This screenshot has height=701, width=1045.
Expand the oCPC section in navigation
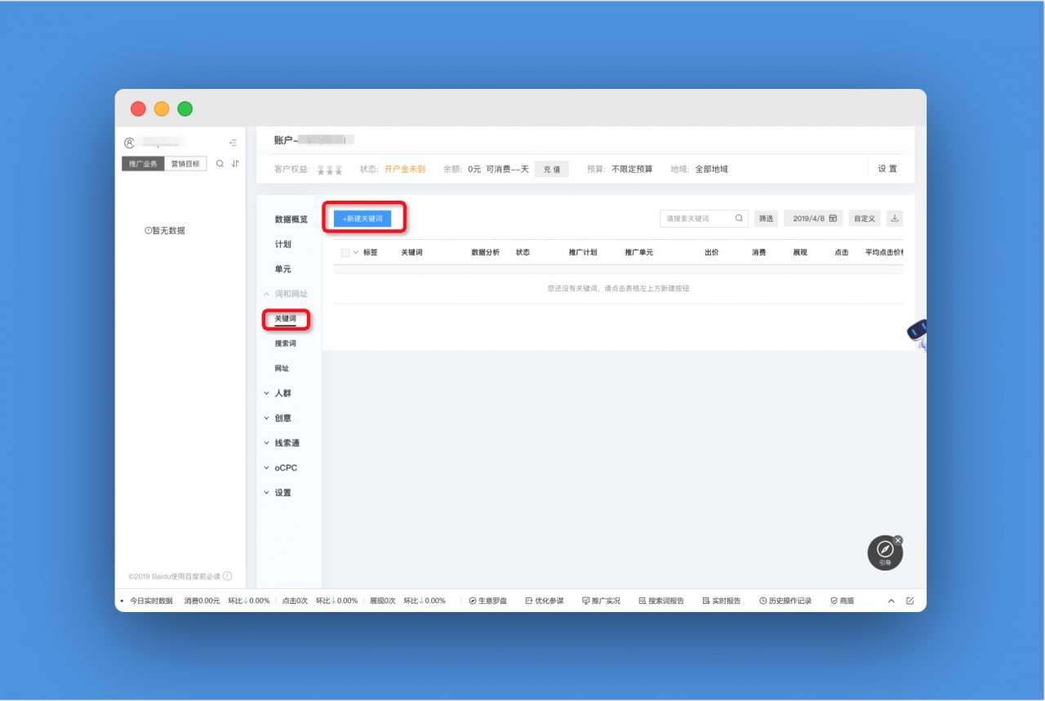[285, 468]
